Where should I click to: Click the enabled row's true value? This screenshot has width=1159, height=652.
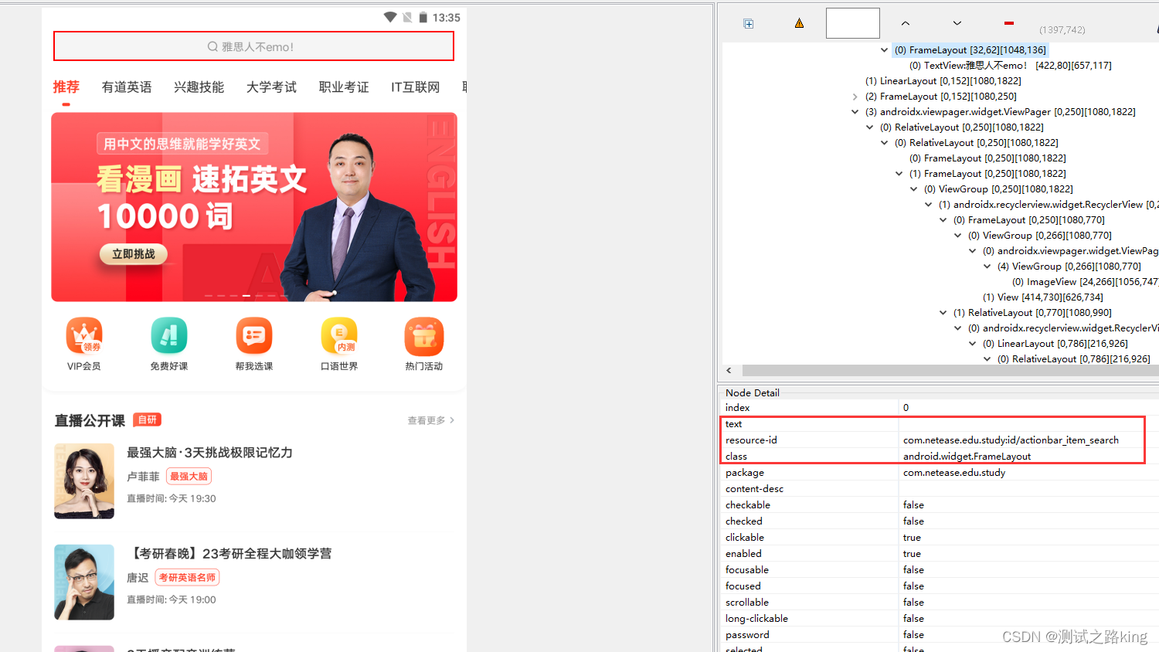click(912, 554)
